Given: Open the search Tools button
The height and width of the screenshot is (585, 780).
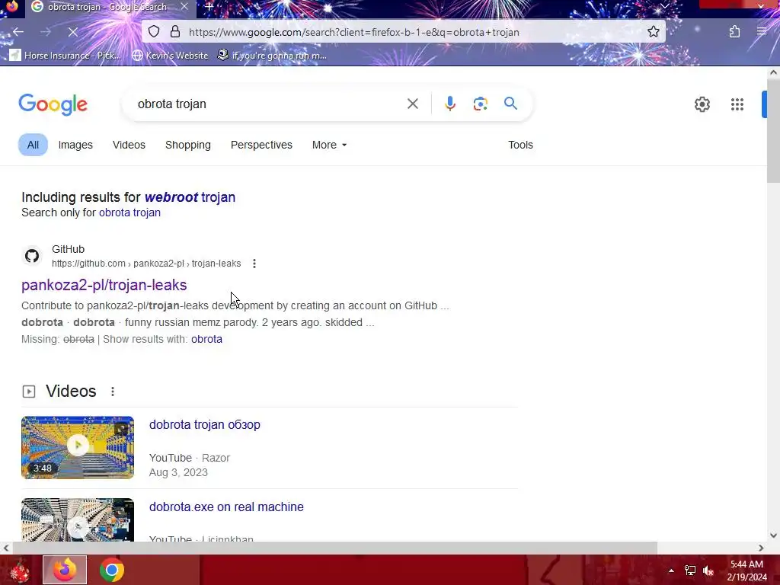Looking at the screenshot, I should (x=520, y=145).
